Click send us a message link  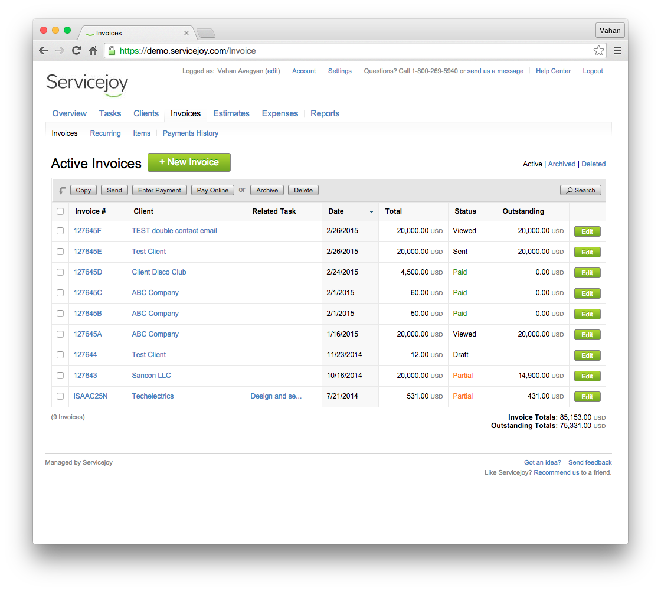[495, 71]
